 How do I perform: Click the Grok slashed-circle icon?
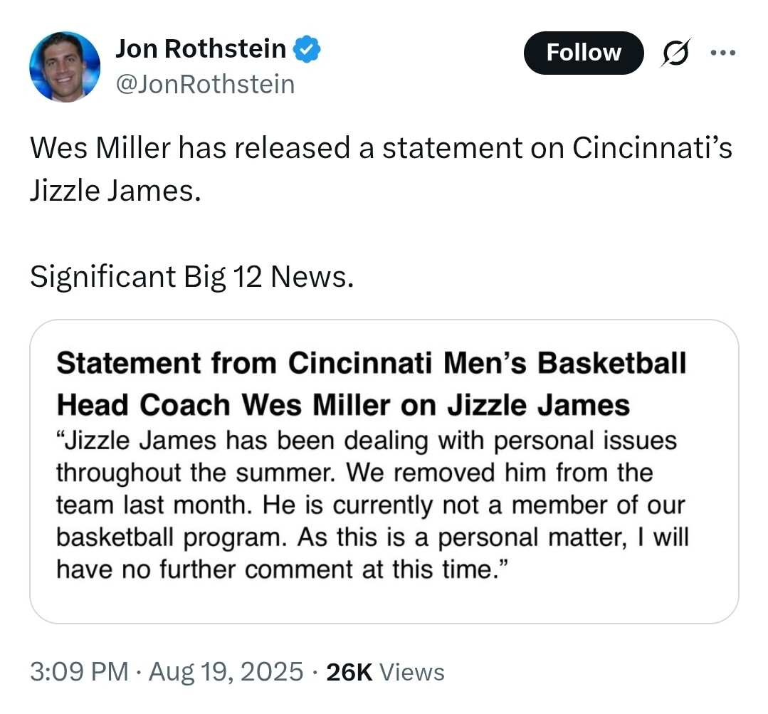(x=675, y=53)
